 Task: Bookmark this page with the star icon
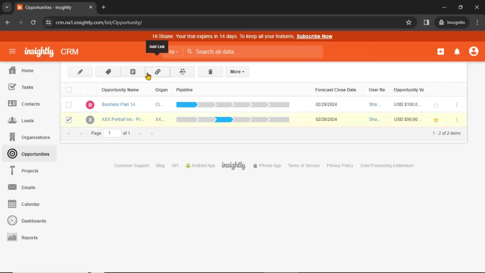point(409,22)
